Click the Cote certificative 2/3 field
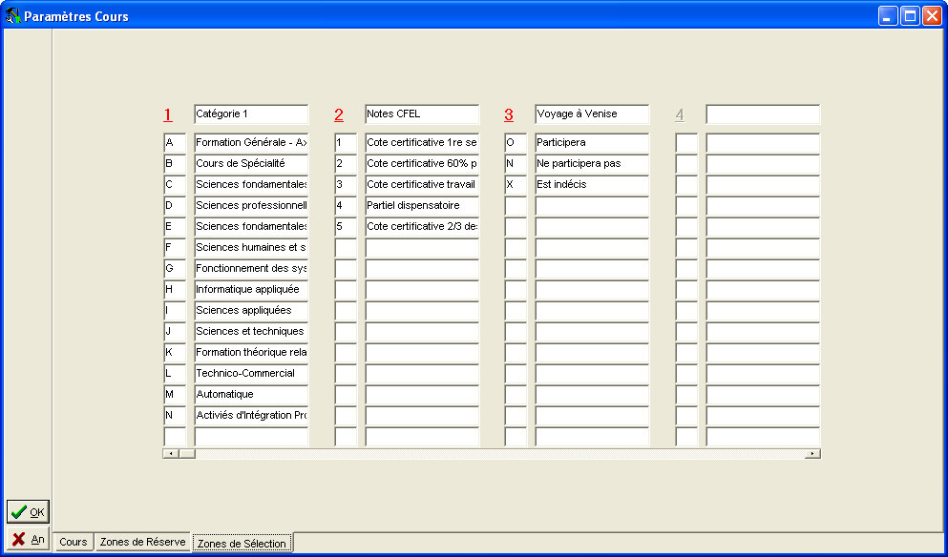This screenshot has height=557, width=948. point(422,227)
